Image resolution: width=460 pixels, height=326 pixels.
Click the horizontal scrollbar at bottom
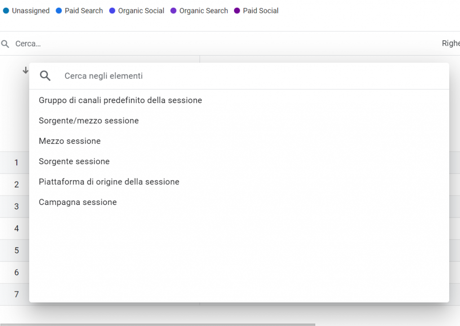pos(158,325)
